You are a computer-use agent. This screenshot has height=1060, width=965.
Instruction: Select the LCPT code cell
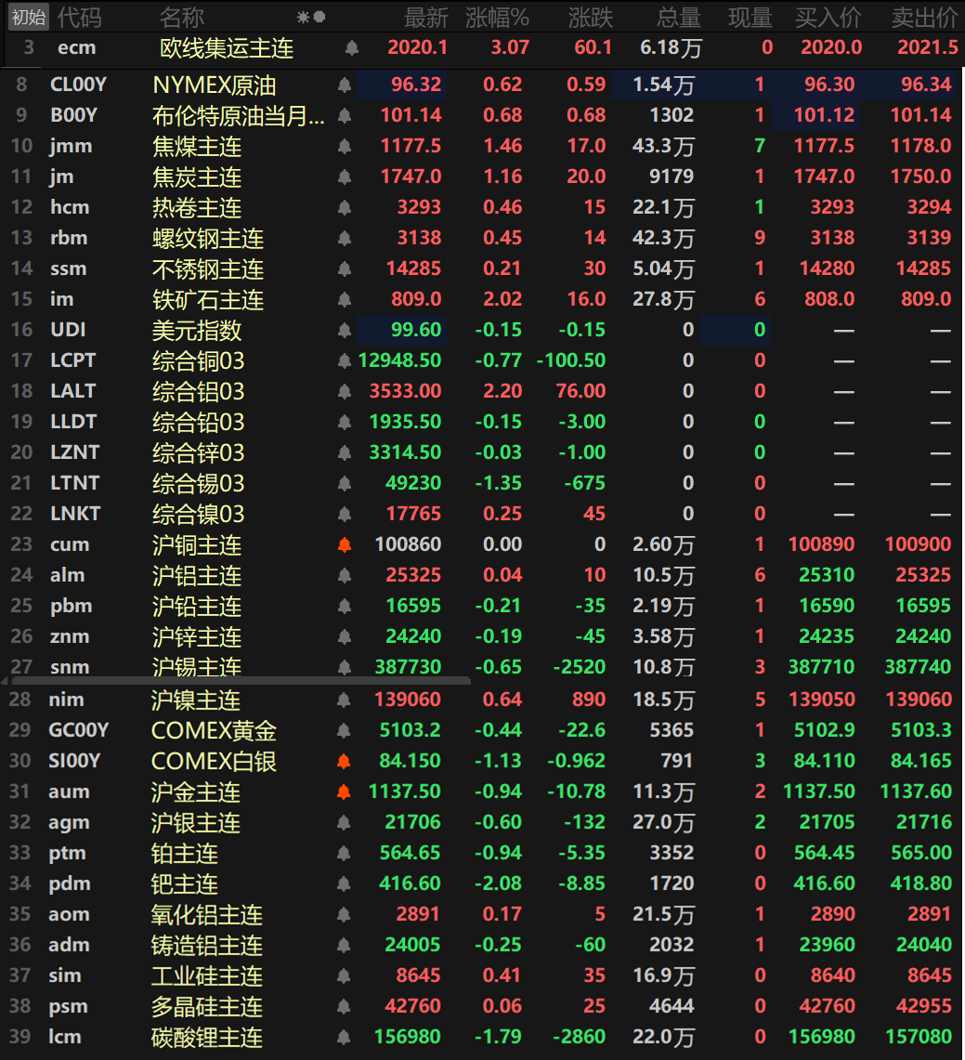73,360
